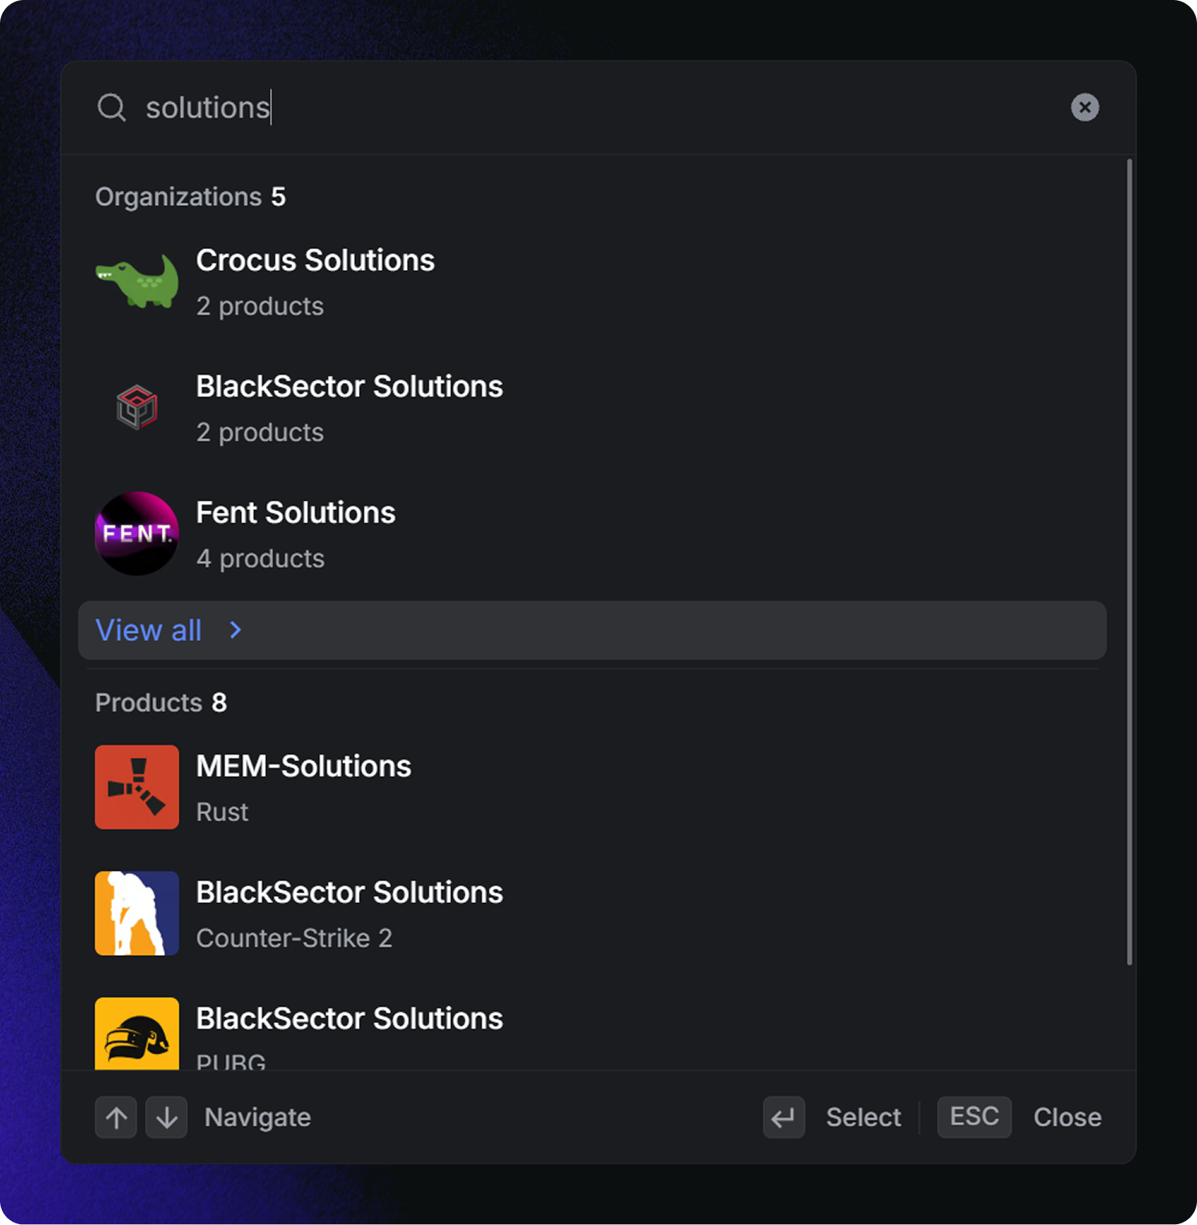This screenshot has width=1197, height=1225.
Task: Click the search magnifier icon
Action: click(x=111, y=107)
